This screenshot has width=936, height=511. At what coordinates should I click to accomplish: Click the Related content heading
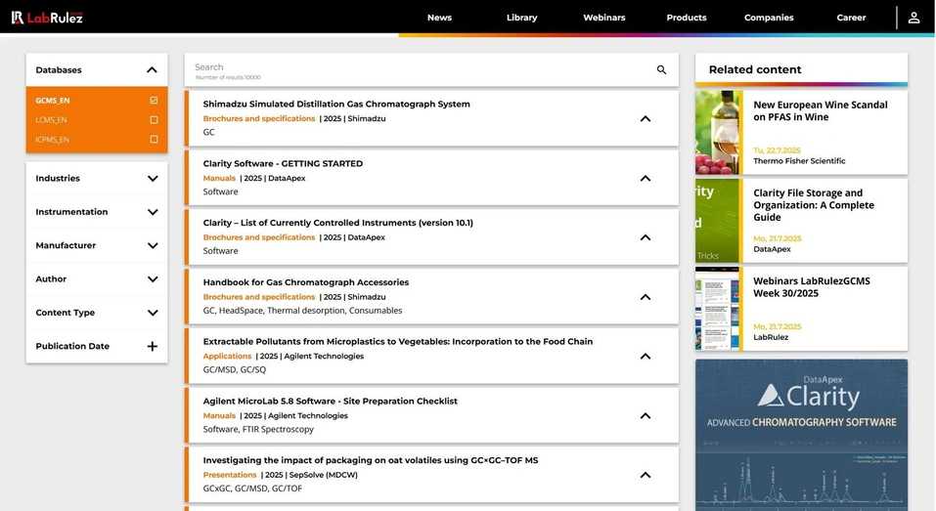[x=754, y=69]
